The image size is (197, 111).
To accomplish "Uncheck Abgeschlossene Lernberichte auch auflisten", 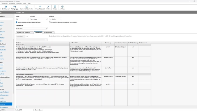I will click(x=17, y=22).
